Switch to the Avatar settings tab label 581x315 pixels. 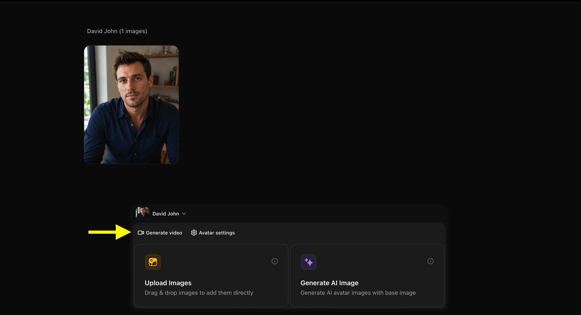pos(217,233)
